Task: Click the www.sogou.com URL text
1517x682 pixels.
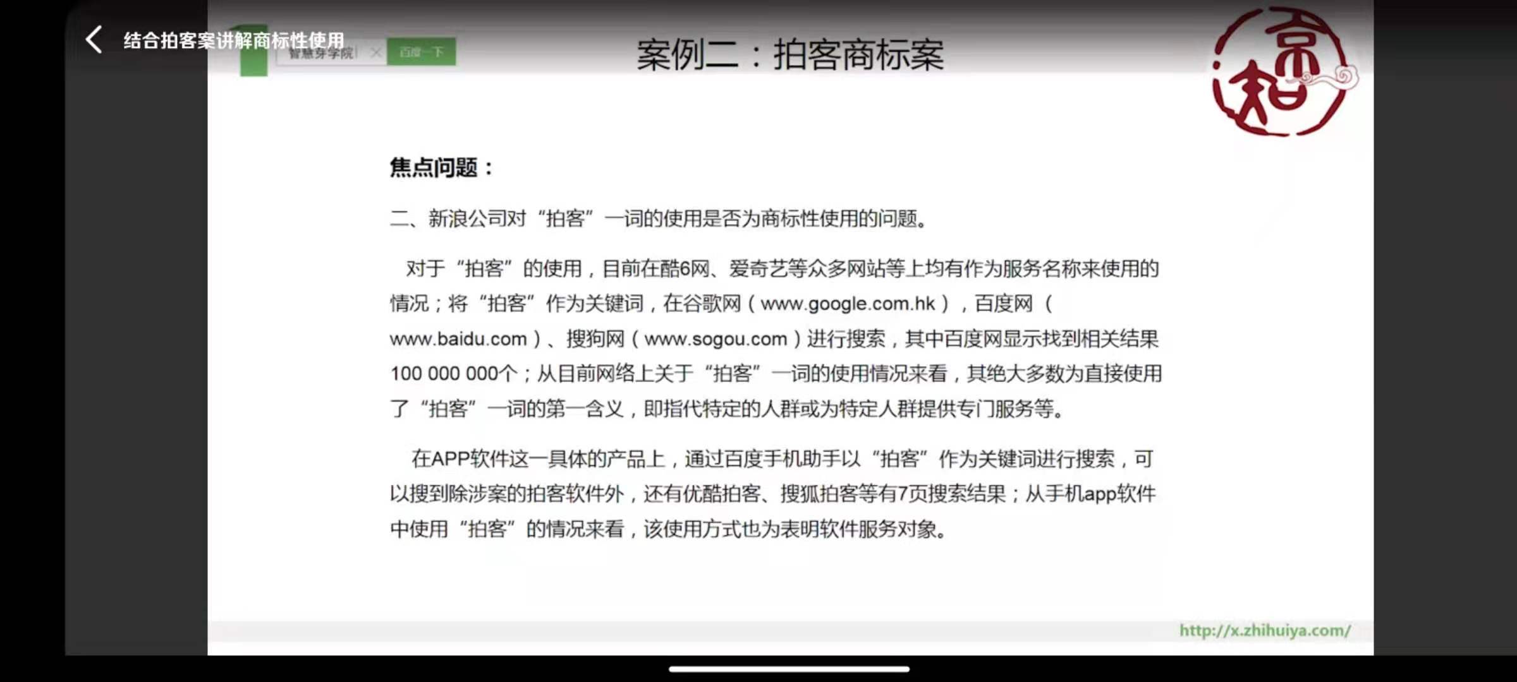Action: click(x=716, y=339)
